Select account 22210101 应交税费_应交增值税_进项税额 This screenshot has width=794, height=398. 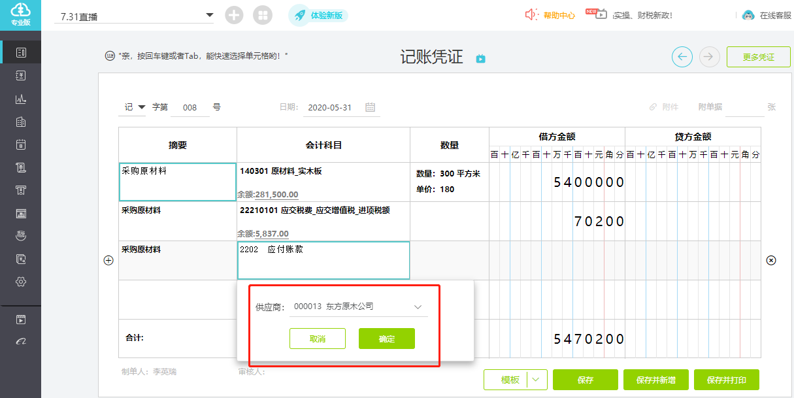[x=315, y=210]
